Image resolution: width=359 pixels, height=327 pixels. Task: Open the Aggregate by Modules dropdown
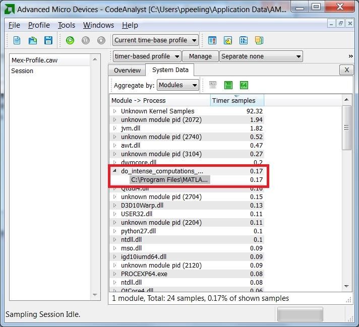[177, 85]
